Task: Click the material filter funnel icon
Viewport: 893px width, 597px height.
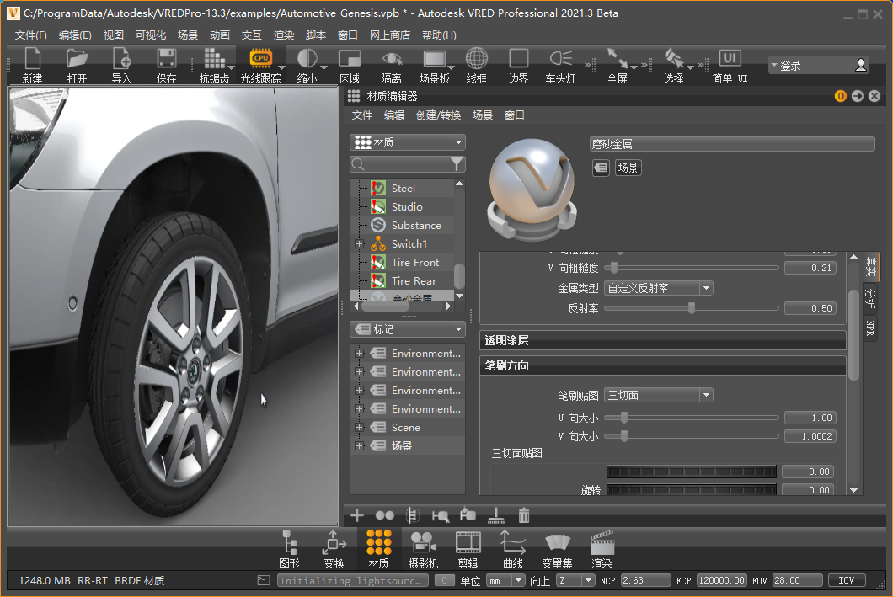Action: [457, 164]
